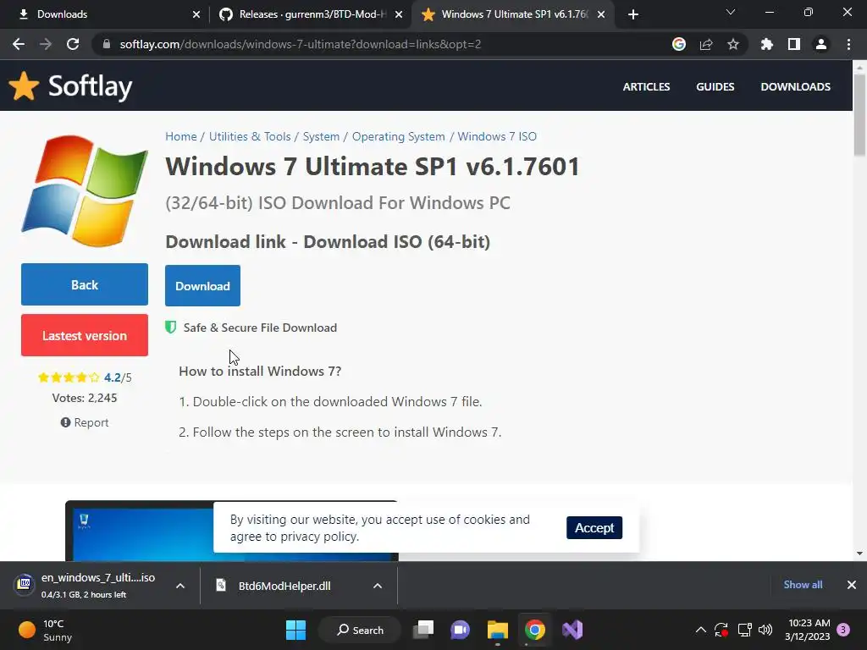Image resolution: width=867 pixels, height=650 pixels.
Task: Click 'Safe & Secure File Download' text
Action: click(260, 328)
